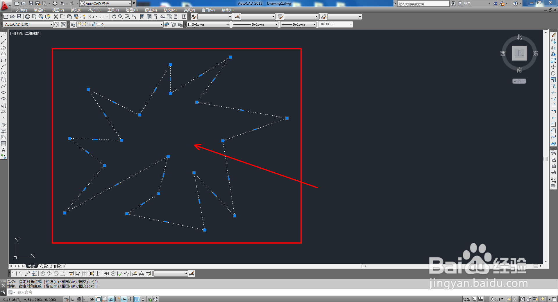Open the BYCOLOR plot style dropdown
Screen dimensions: 558x302
(x=336, y=24)
